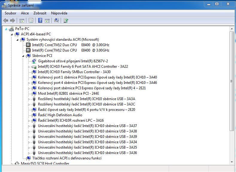
Task: Scan for hardware changes icon
Action: (57, 20)
